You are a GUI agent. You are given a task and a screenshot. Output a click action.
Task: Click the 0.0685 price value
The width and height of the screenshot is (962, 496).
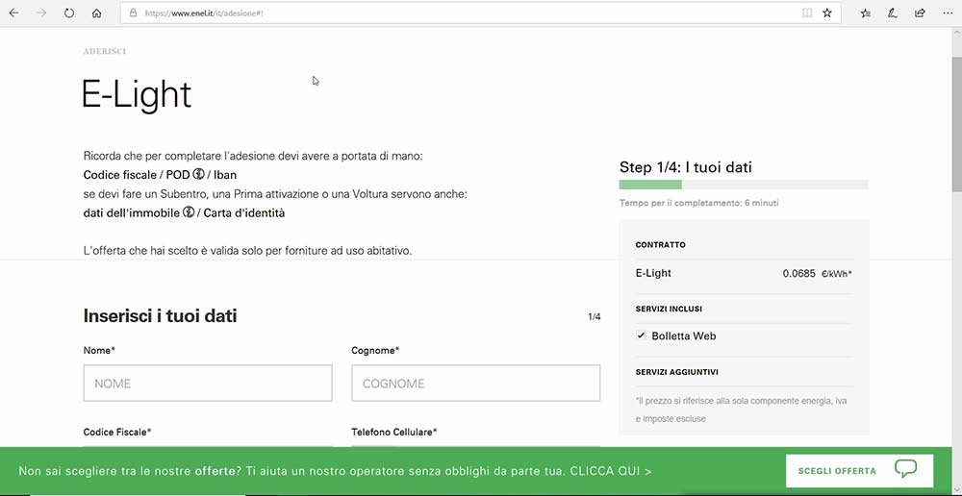point(798,273)
